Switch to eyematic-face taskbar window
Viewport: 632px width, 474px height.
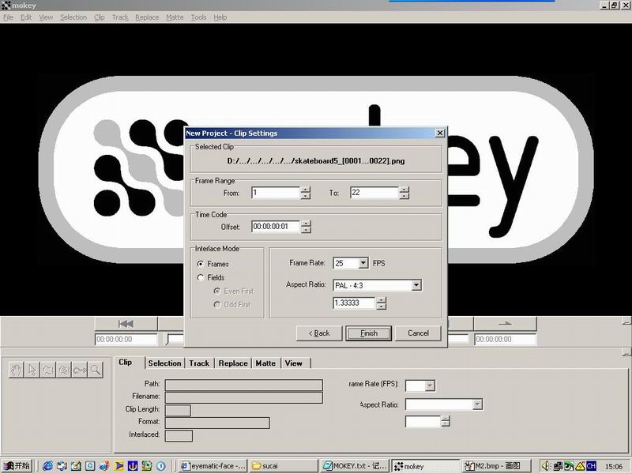click(x=213, y=466)
